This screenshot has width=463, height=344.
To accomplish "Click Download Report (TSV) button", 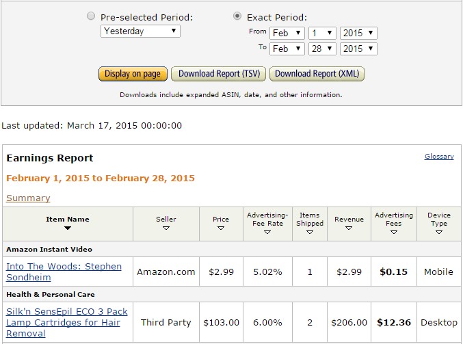I will click(219, 74).
